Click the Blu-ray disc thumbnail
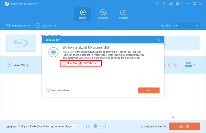Viewport: 206px width, 133px height. tap(21, 43)
